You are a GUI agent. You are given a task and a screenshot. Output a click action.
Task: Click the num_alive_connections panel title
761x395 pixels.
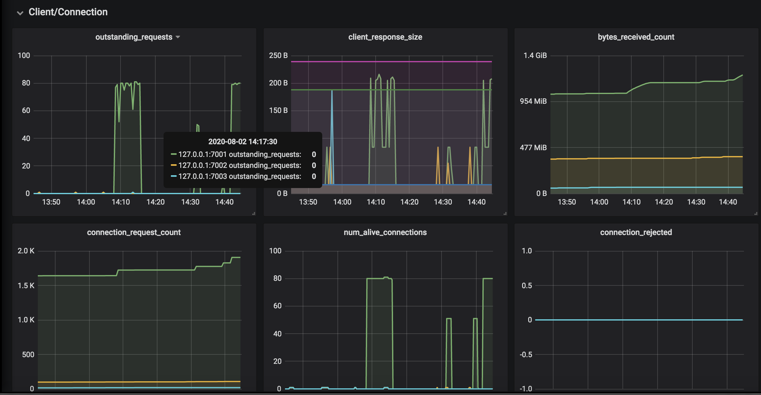pyautogui.click(x=385, y=232)
